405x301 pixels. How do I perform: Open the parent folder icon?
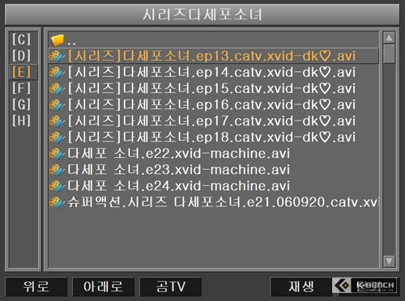coord(57,40)
